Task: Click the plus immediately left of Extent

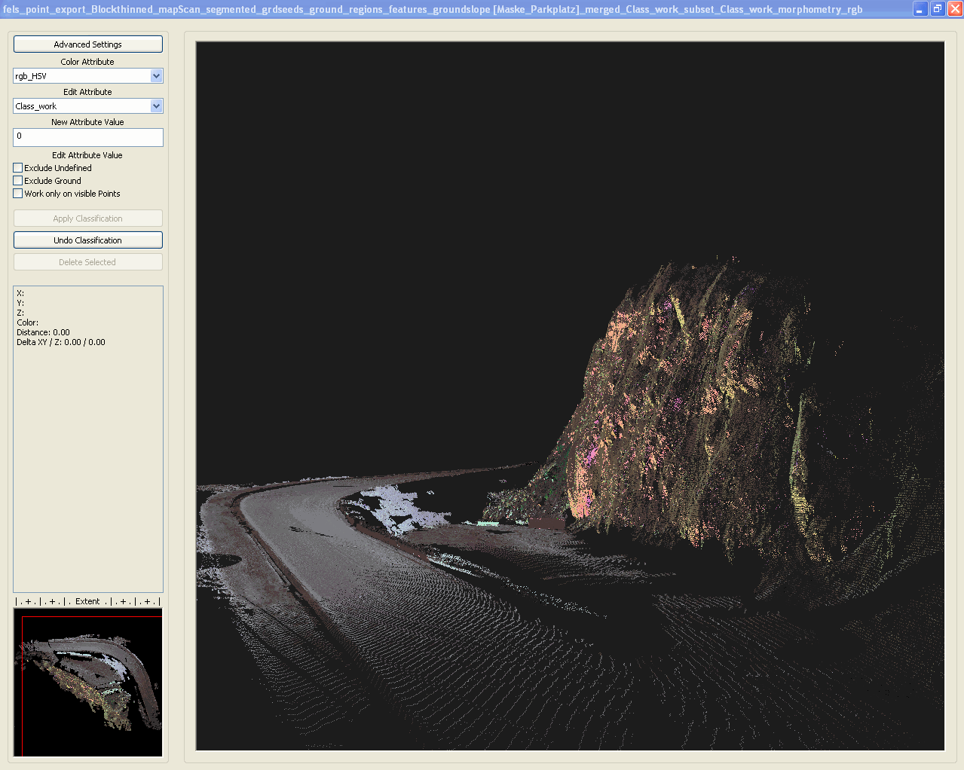Action: click(x=52, y=601)
